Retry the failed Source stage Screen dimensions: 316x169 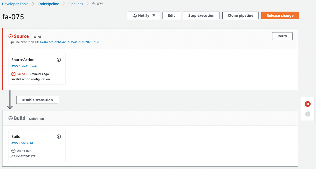click(282, 36)
